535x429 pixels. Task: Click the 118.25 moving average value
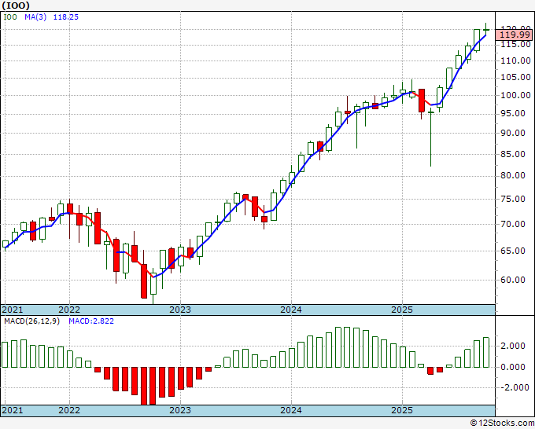[66, 16]
